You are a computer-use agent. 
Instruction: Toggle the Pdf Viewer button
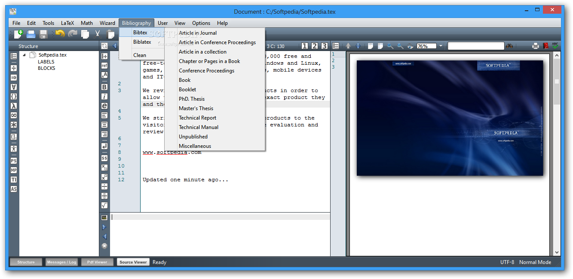(x=97, y=262)
